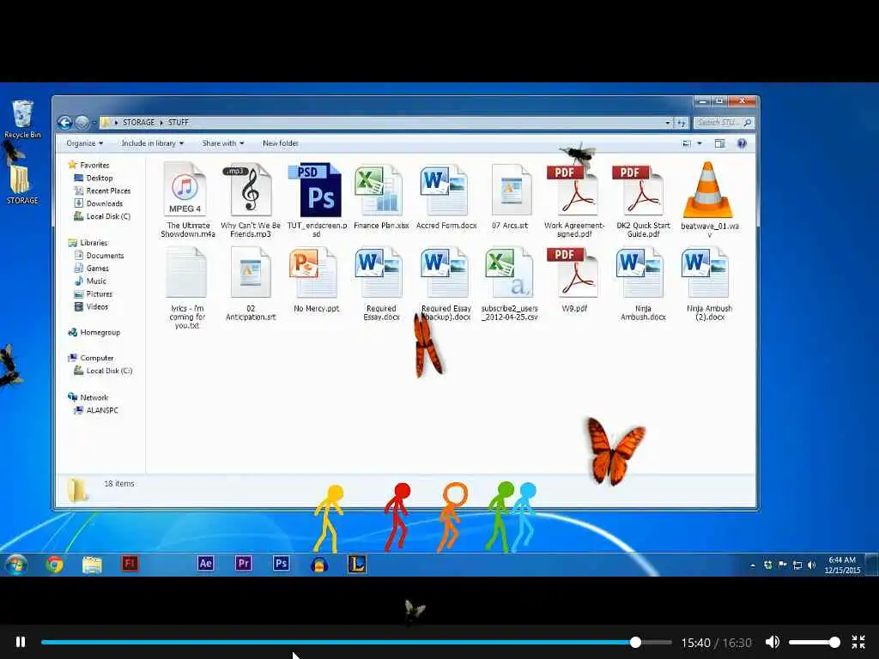This screenshot has width=879, height=659.
Task: Select Accred Form.docx document icon
Action: coord(445,190)
